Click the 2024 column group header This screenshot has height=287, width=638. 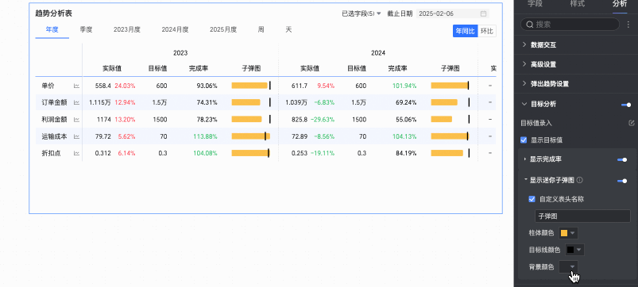point(378,53)
